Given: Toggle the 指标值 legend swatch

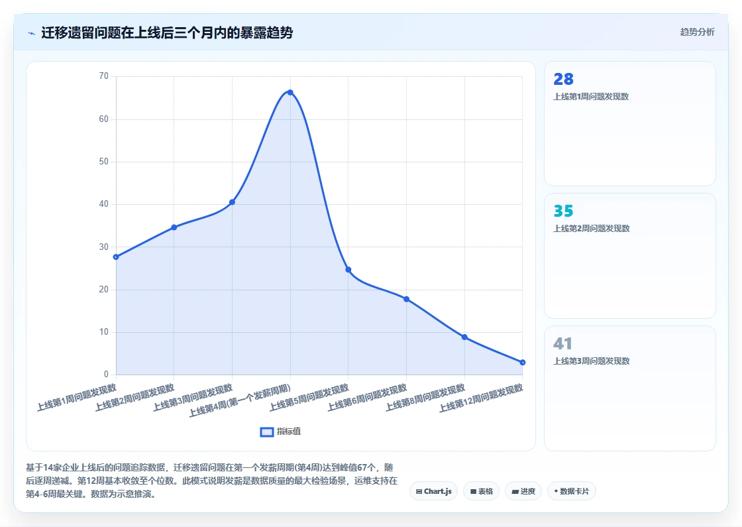Looking at the screenshot, I should pos(267,432).
